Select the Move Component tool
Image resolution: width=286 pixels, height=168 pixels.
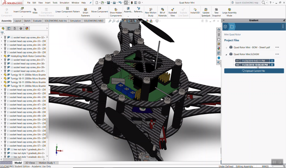99,10
